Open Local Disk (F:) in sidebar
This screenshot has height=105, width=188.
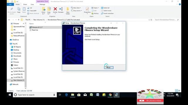coord(18,77)
